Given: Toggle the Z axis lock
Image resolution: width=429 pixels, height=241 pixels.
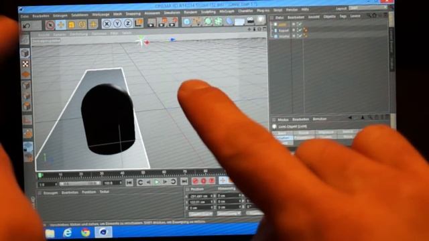Looking at the screenshot, I should [128, 23].
